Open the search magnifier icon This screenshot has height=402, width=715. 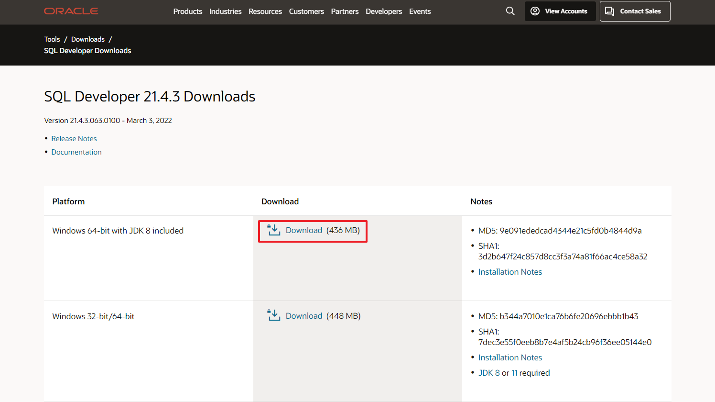(510, 11)
